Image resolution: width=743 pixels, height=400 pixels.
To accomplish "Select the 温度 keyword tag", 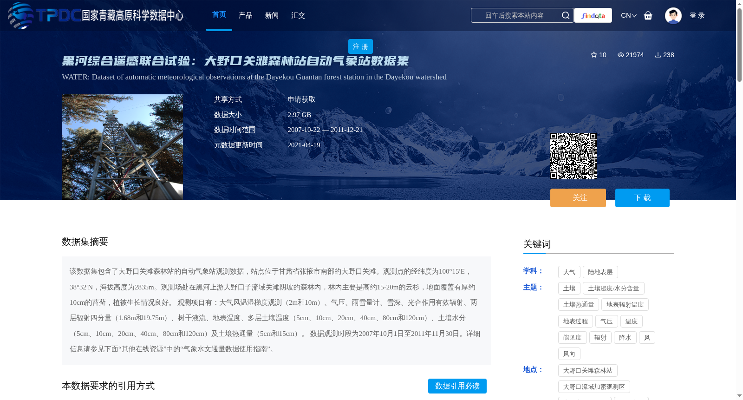I will tap(632, 321).
